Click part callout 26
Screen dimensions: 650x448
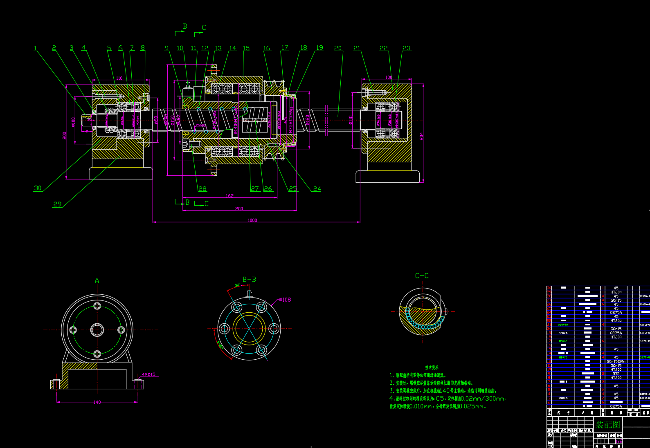tap(268, 188)
